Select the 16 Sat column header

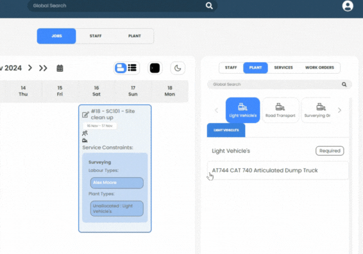[96, 91]
